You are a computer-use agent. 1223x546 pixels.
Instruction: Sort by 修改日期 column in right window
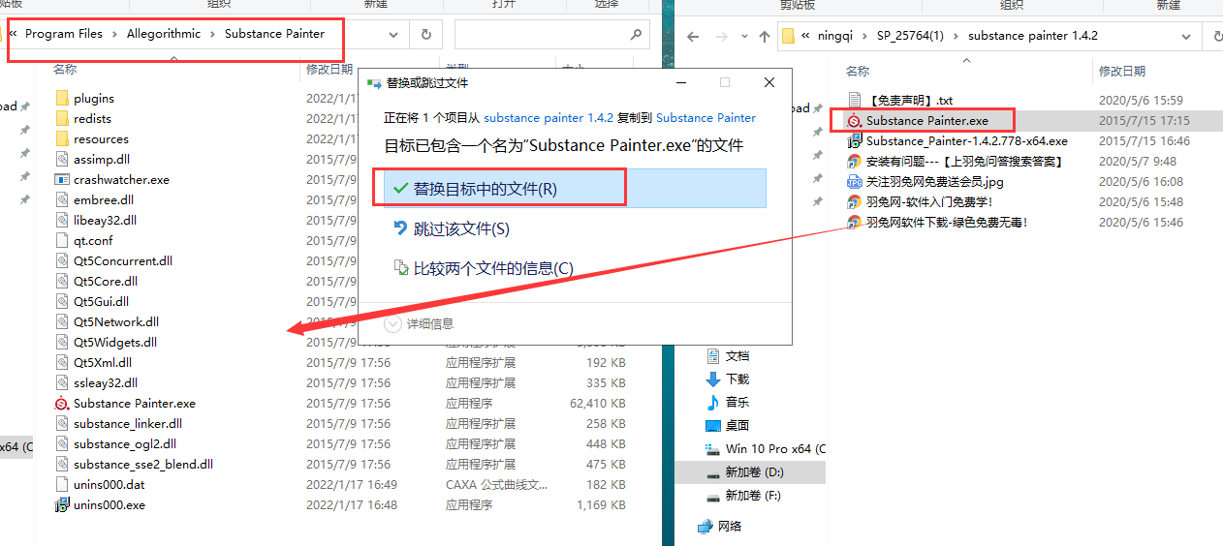1122,72
